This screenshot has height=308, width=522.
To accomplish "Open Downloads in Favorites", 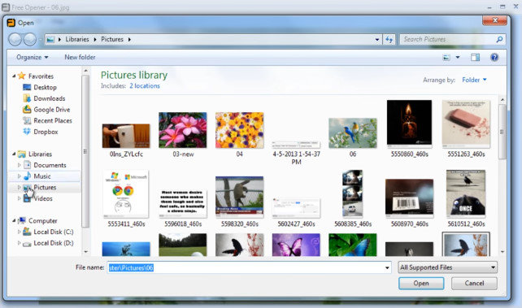I will coord(50,98).
